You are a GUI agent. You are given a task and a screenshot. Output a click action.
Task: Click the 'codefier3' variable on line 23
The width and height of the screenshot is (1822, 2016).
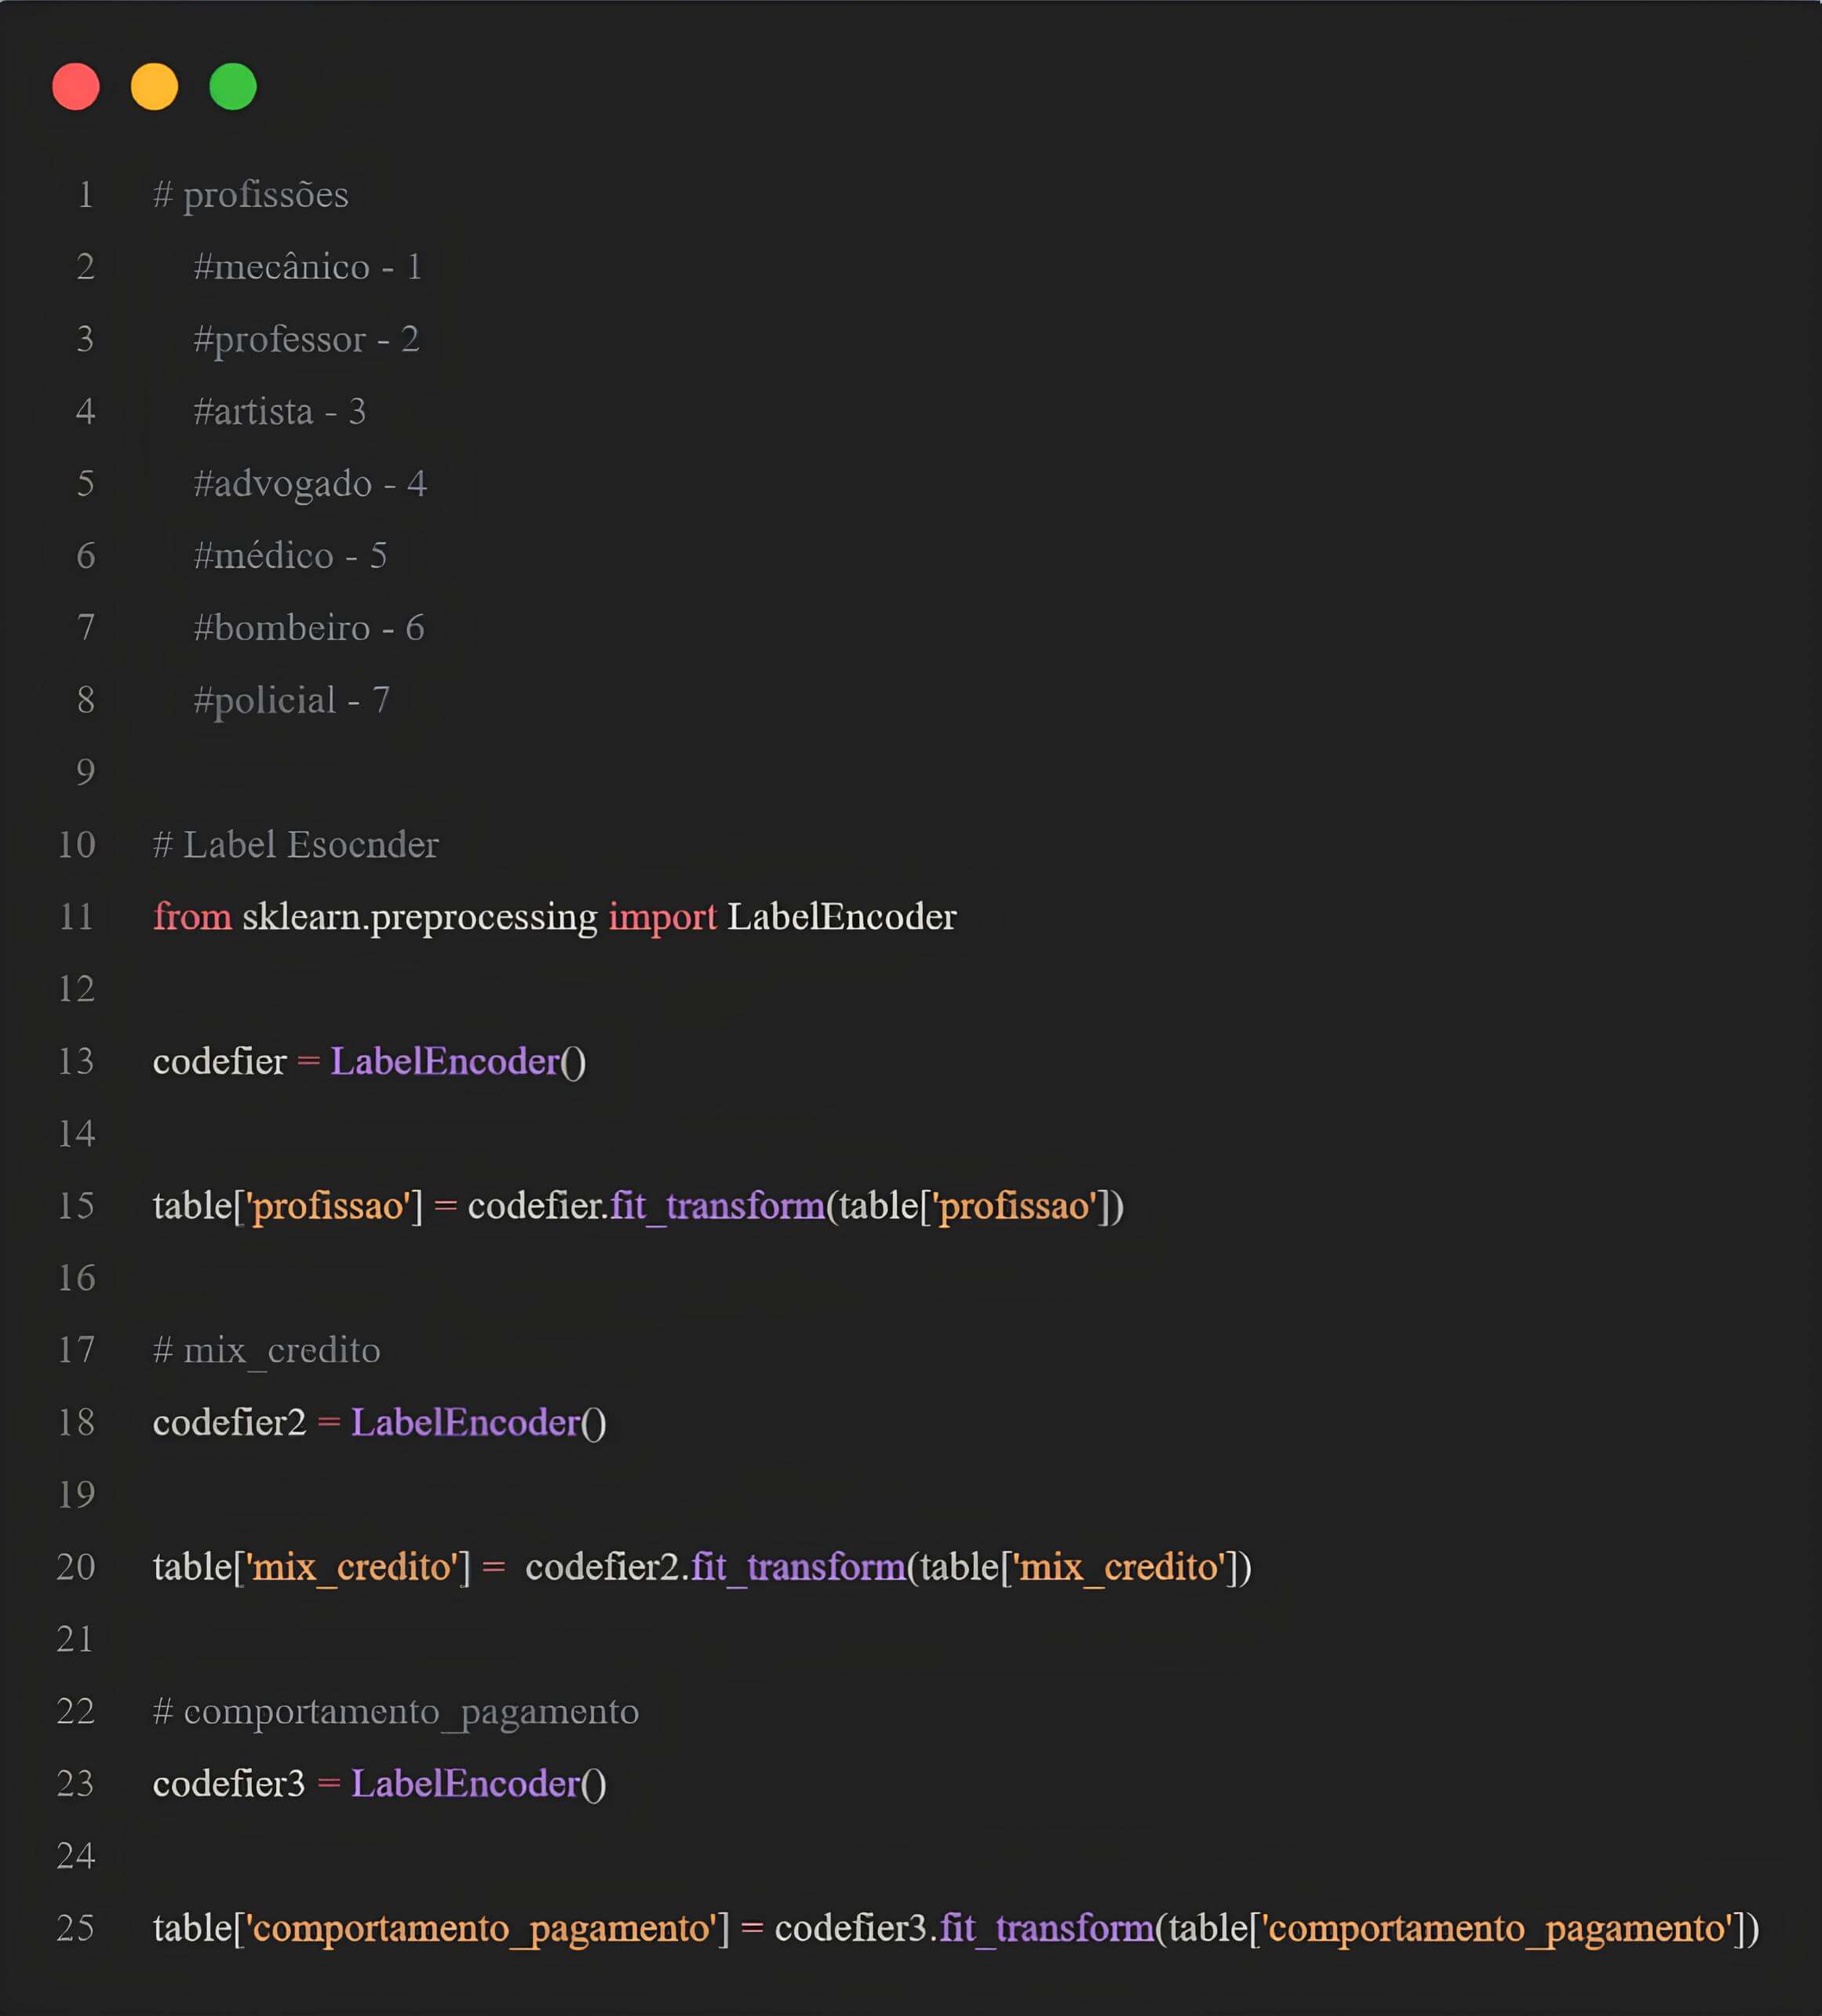pyautogui.click(x=228, y=1784)
